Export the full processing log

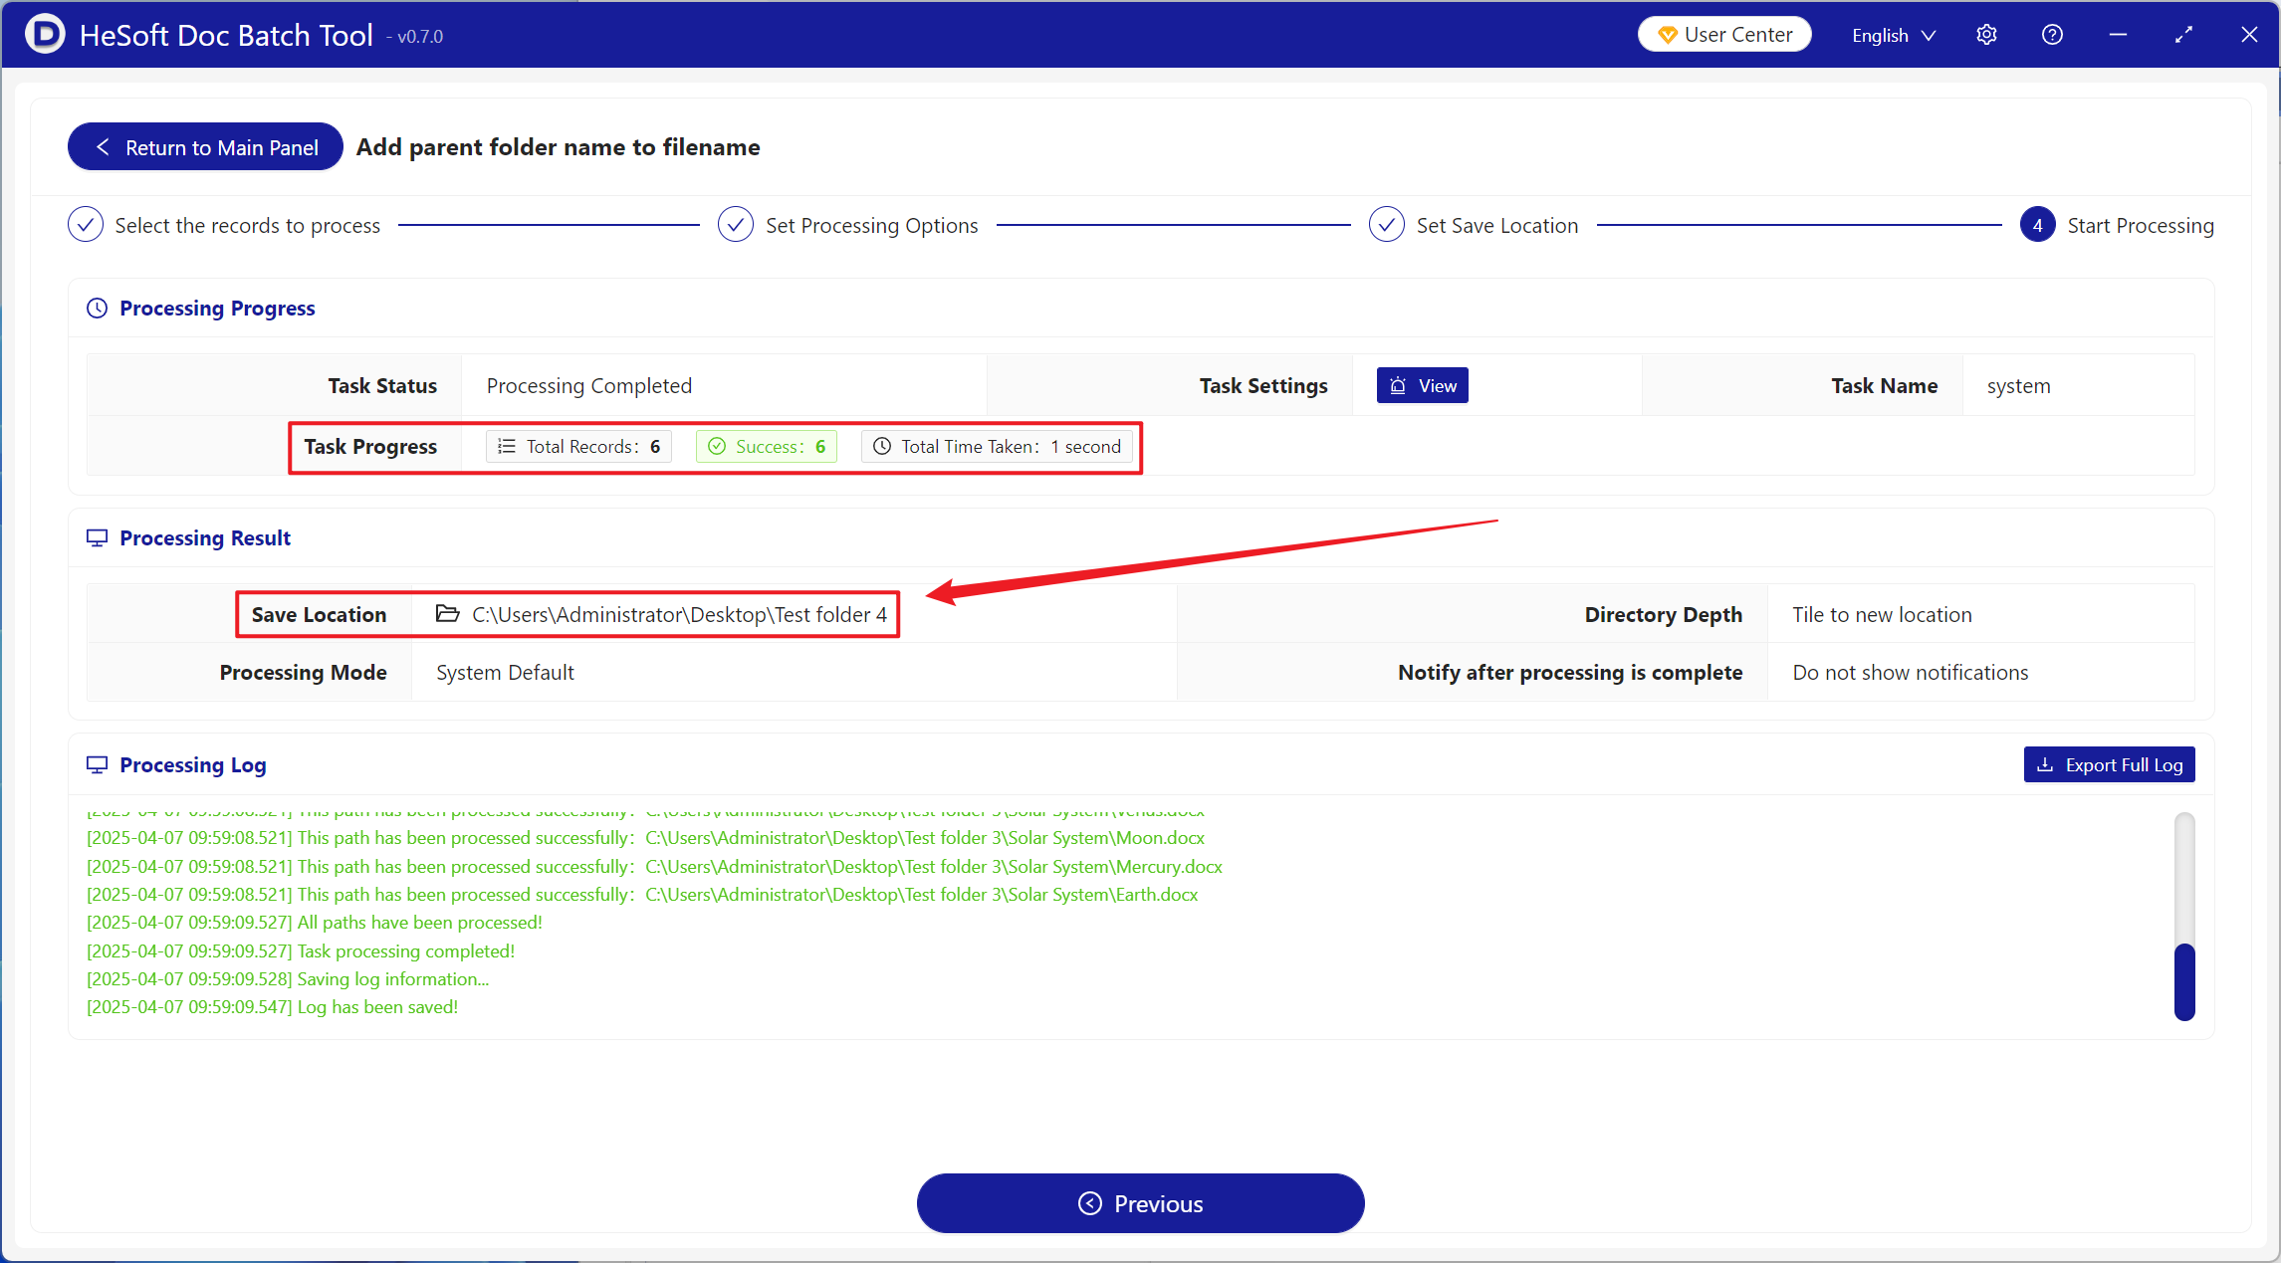[x=2109, y=765]
